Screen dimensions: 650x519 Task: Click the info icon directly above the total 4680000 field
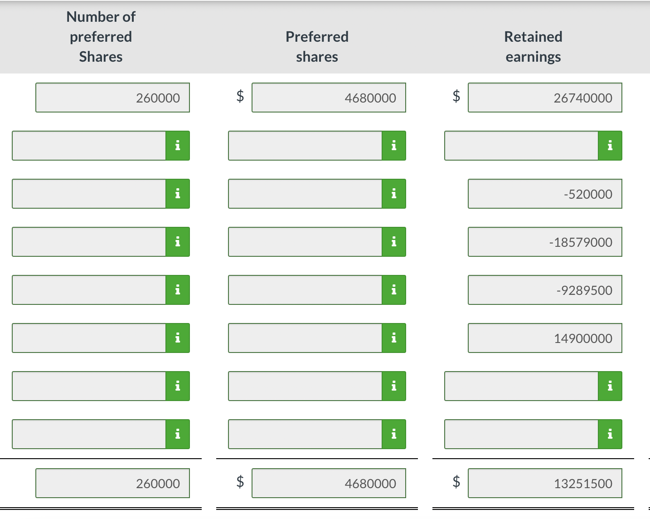tap(394, 434)
